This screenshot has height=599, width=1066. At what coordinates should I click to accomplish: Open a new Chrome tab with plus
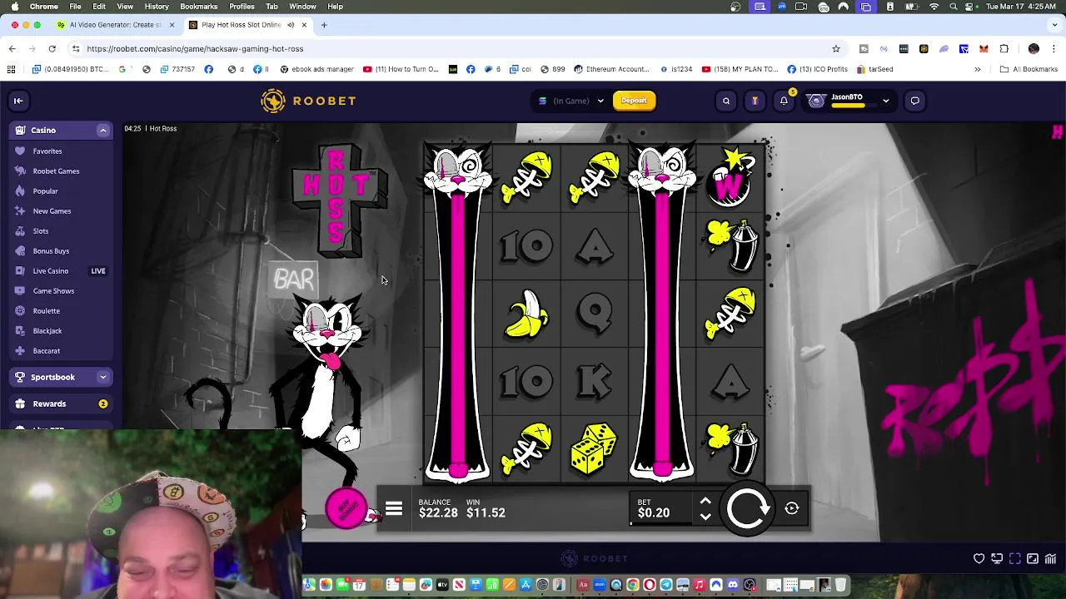click(x=324, y=25)
